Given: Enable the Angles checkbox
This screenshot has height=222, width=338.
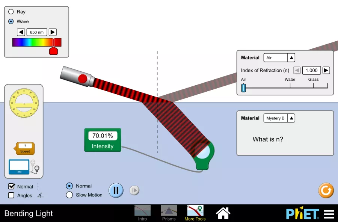Looking at the screenshot, I should (11, 195).
